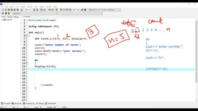Switch to the Debug sidebar tab
Image resolution: width=198 pixels, height=111 pixels.
coord(16,17)
